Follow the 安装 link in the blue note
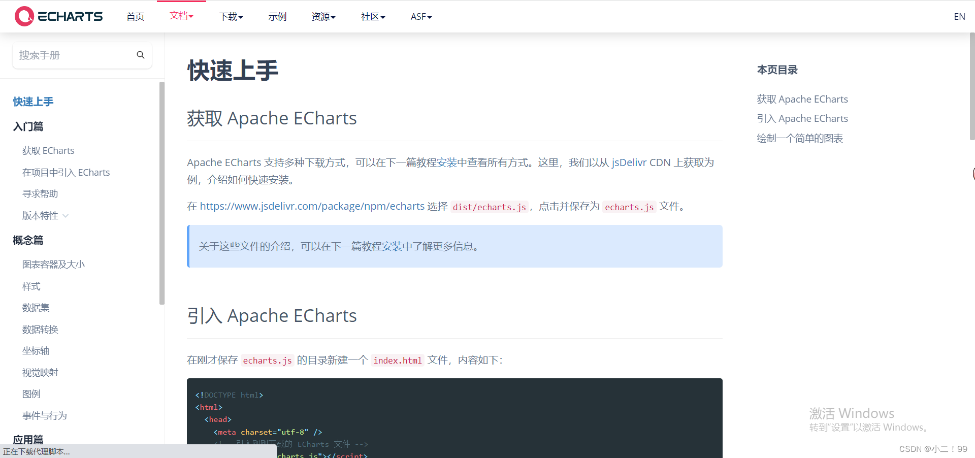 click(392, 246)
